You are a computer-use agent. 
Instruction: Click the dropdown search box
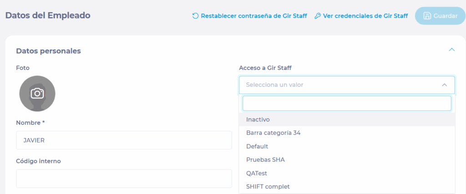[347, 103]
